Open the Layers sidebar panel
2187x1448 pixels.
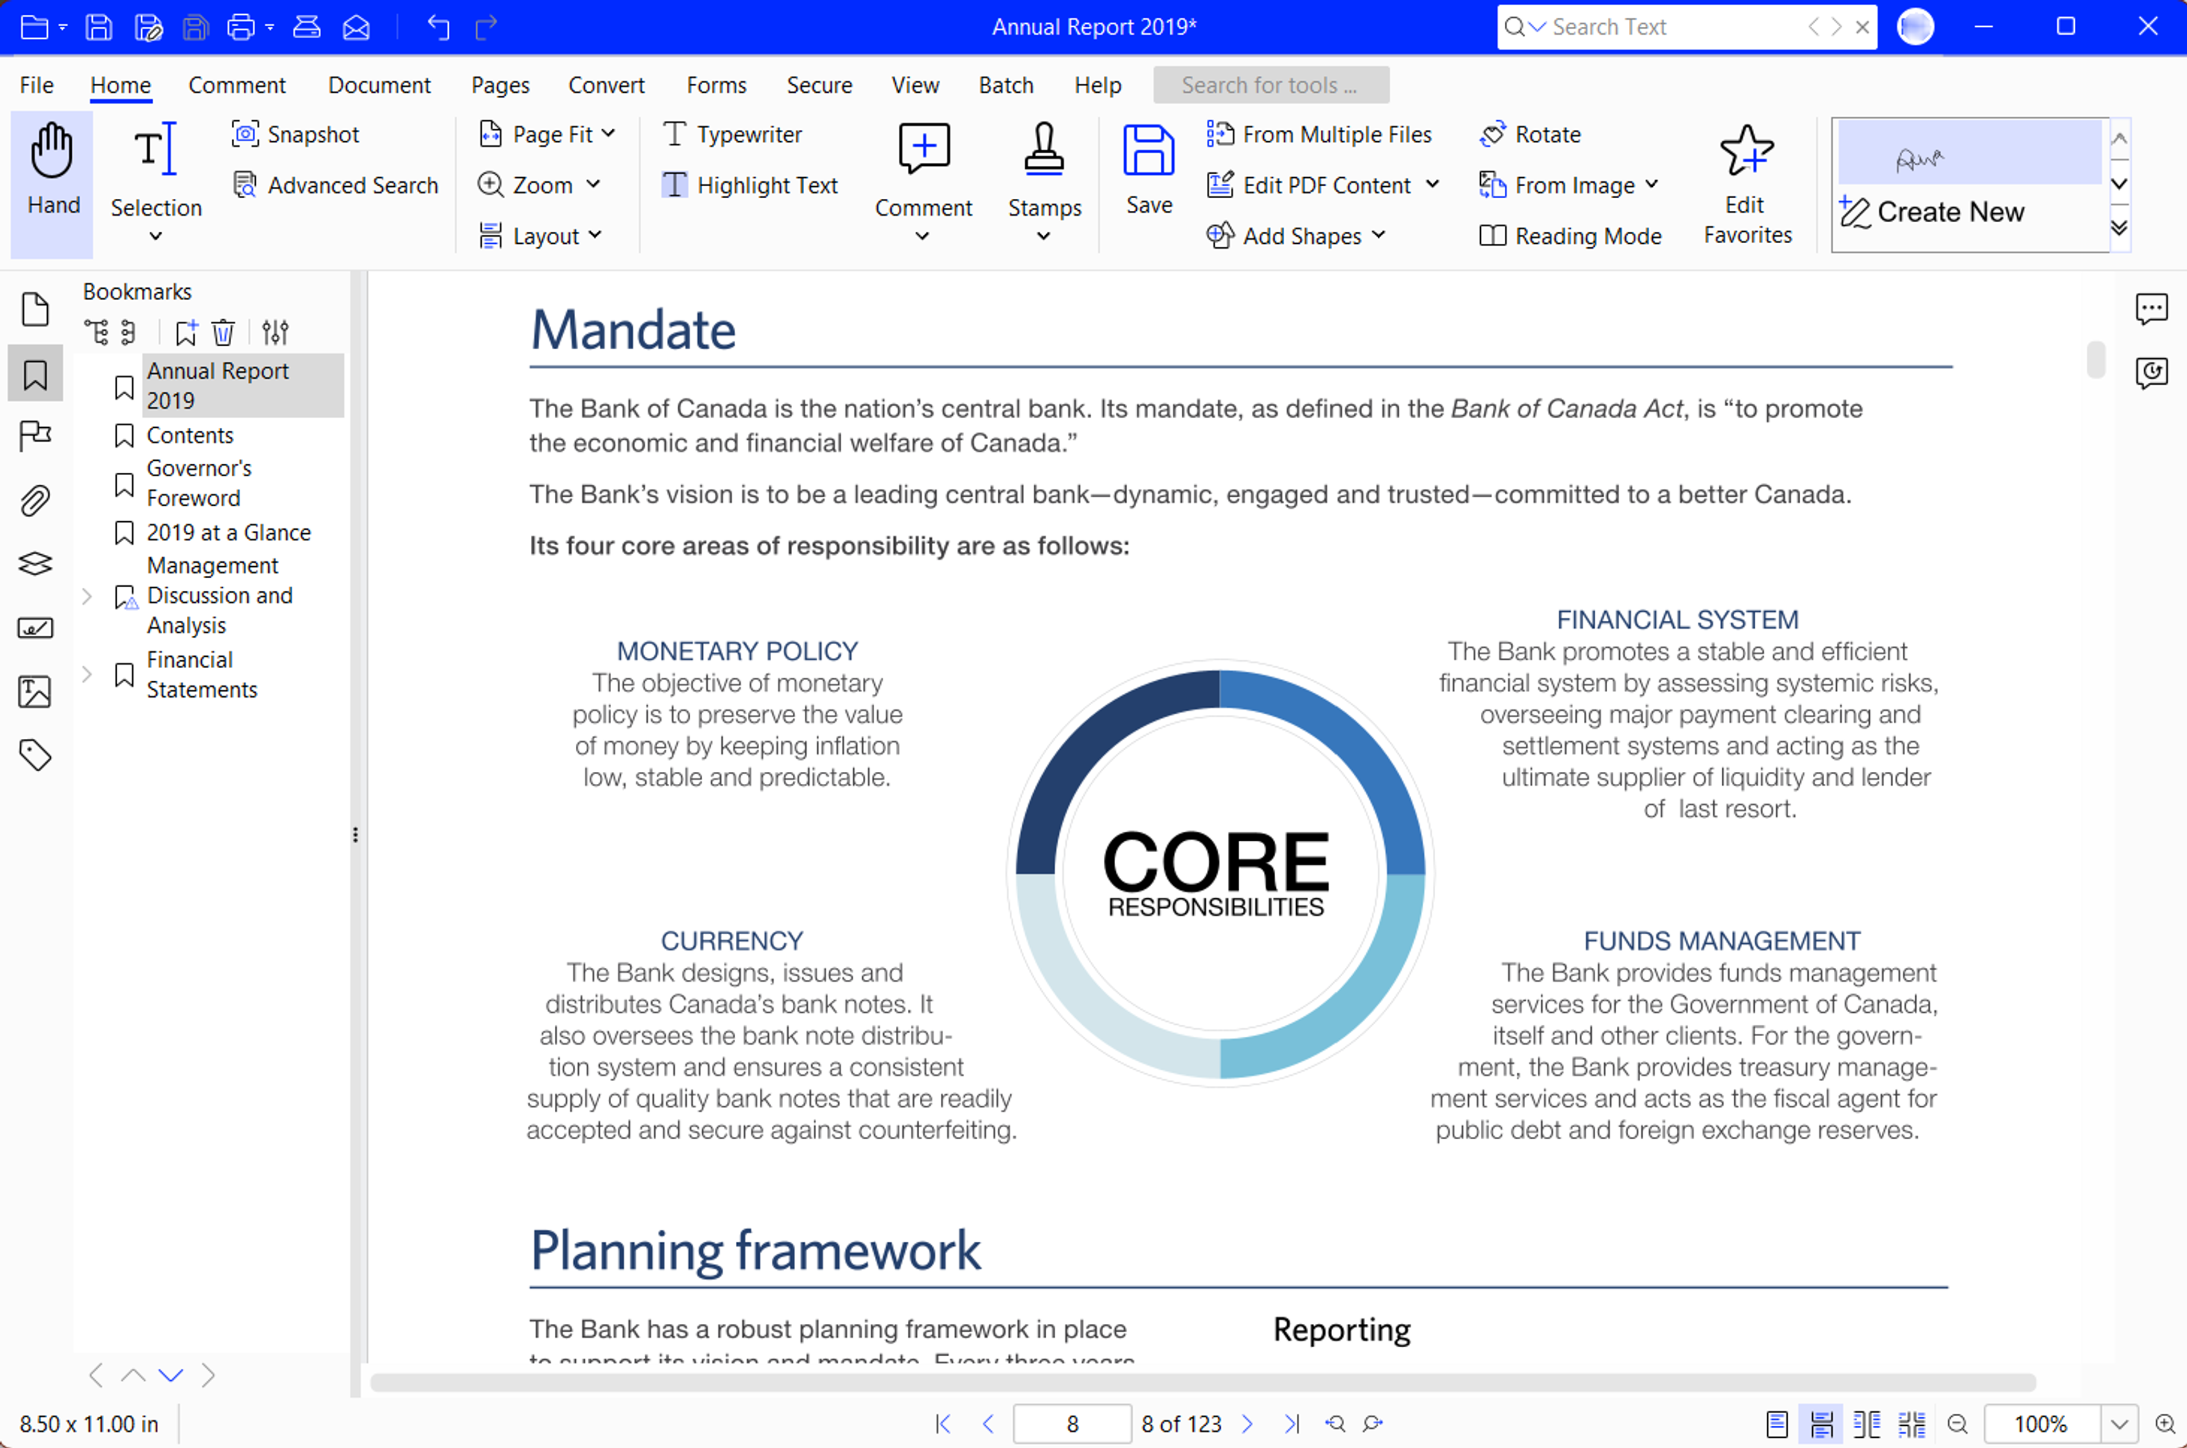tap(35, 563)
